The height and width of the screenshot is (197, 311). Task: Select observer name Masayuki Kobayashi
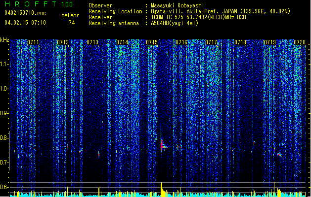coord(178,5)
